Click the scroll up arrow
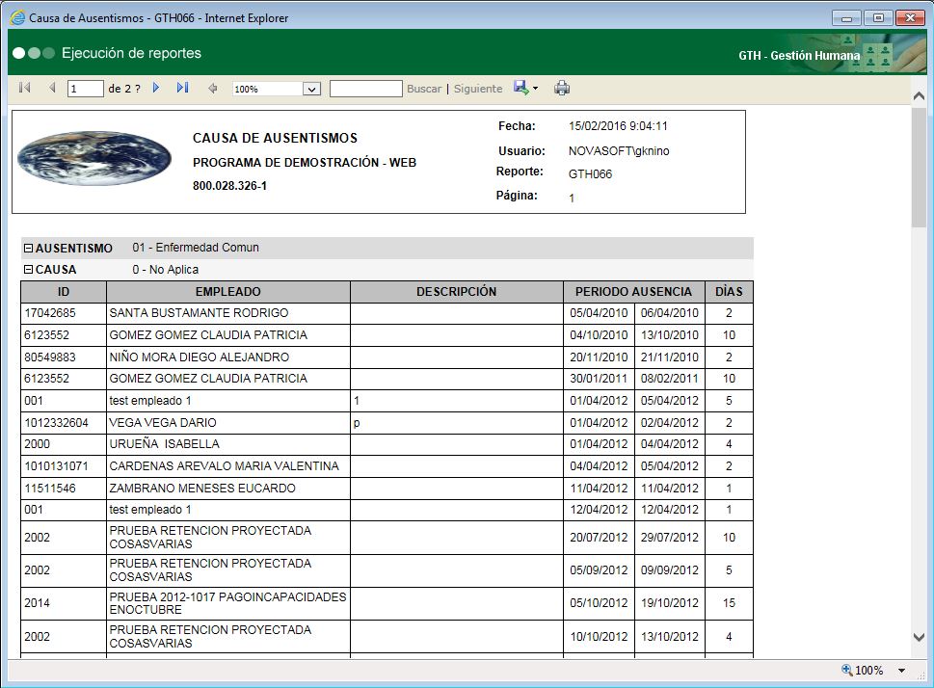This screenshot has height=688, width=934. [x=919, y=96]
